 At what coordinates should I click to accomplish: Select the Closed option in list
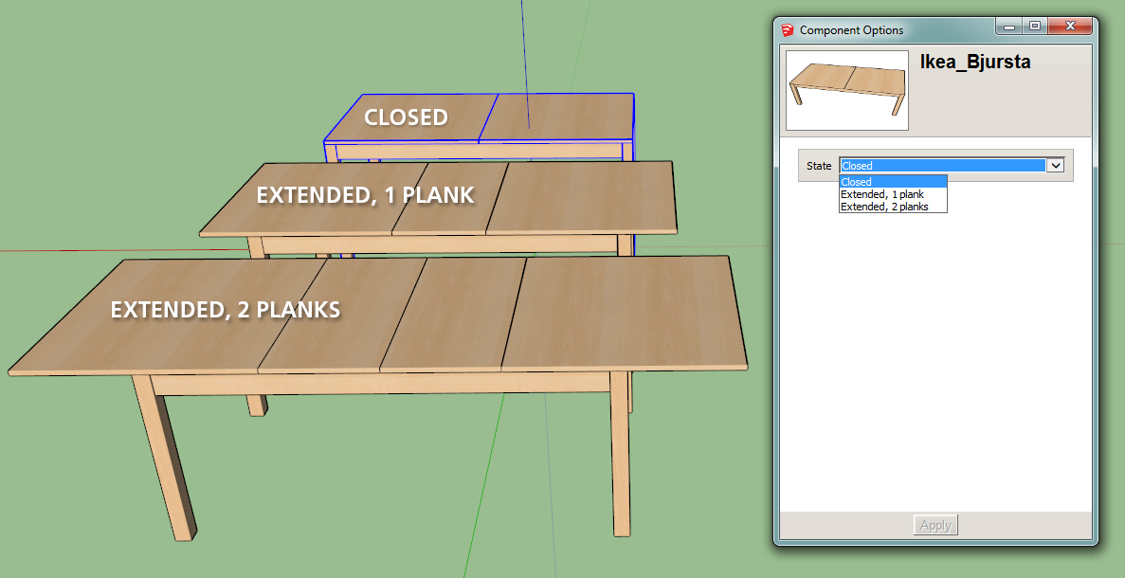click(893, 182)
